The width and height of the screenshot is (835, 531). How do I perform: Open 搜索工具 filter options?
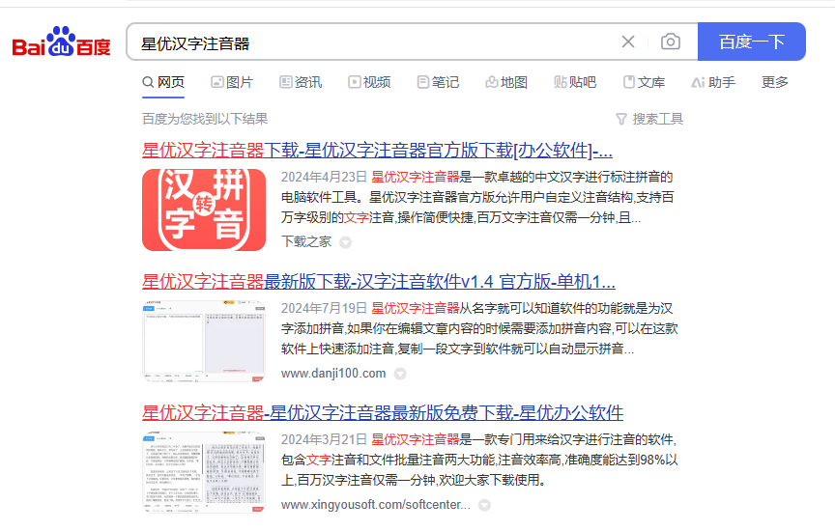click(x=649, y=119)
